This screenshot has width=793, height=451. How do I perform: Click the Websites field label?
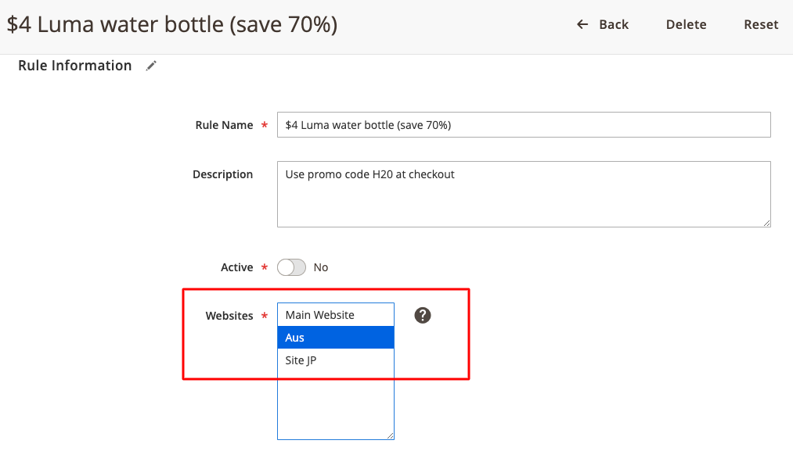pyautogui.click(x=229, y=316)
